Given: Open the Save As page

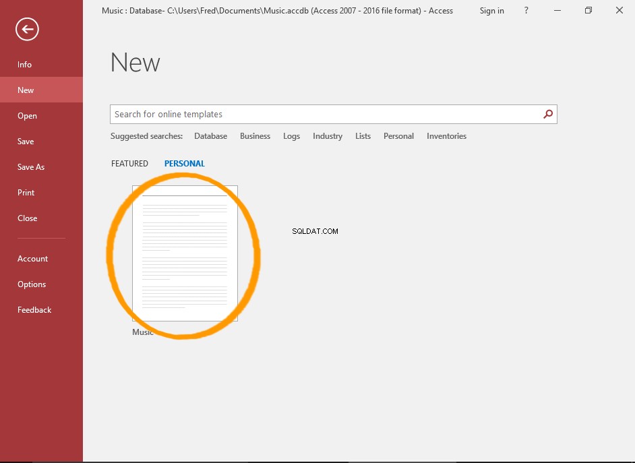Looking at the screenshot, I should 31,166.
